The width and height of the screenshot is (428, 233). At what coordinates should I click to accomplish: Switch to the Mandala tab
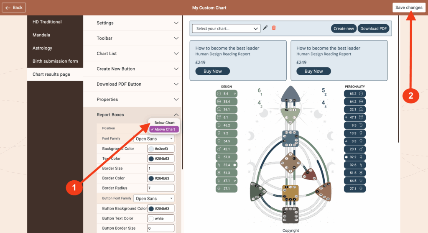pos(41,35)
